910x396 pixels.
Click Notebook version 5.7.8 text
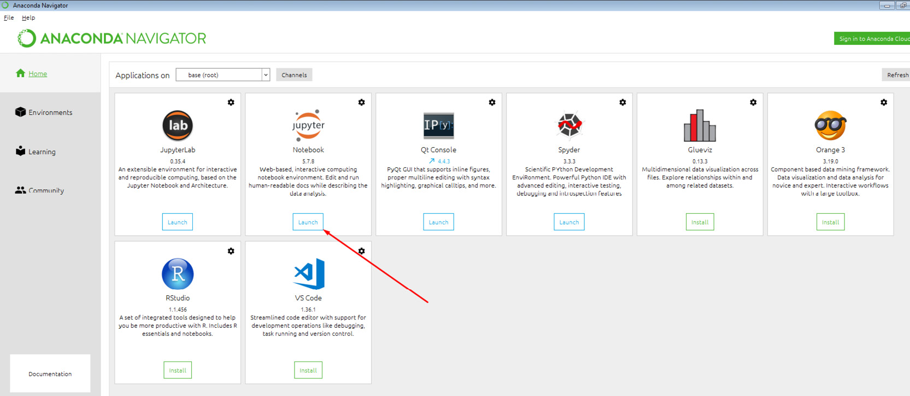(x=308, y=161)
